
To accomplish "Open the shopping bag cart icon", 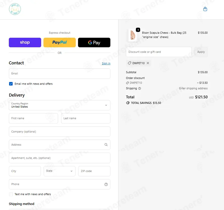I will click(x=205, y=9).
